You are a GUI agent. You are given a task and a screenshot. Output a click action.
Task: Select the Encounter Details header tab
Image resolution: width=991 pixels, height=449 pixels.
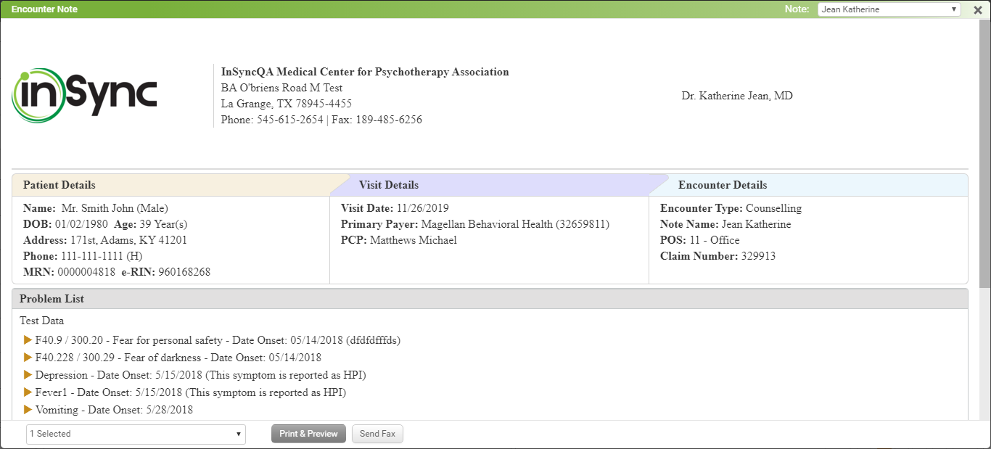pos(723,185)
